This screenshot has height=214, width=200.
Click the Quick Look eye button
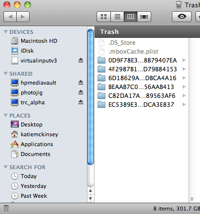coord(182,17)
